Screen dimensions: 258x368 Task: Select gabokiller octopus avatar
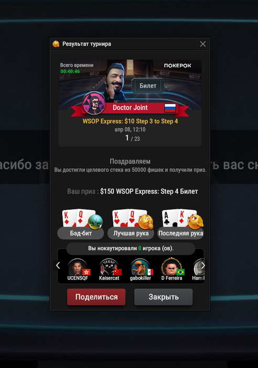click(x=140, y=267)
